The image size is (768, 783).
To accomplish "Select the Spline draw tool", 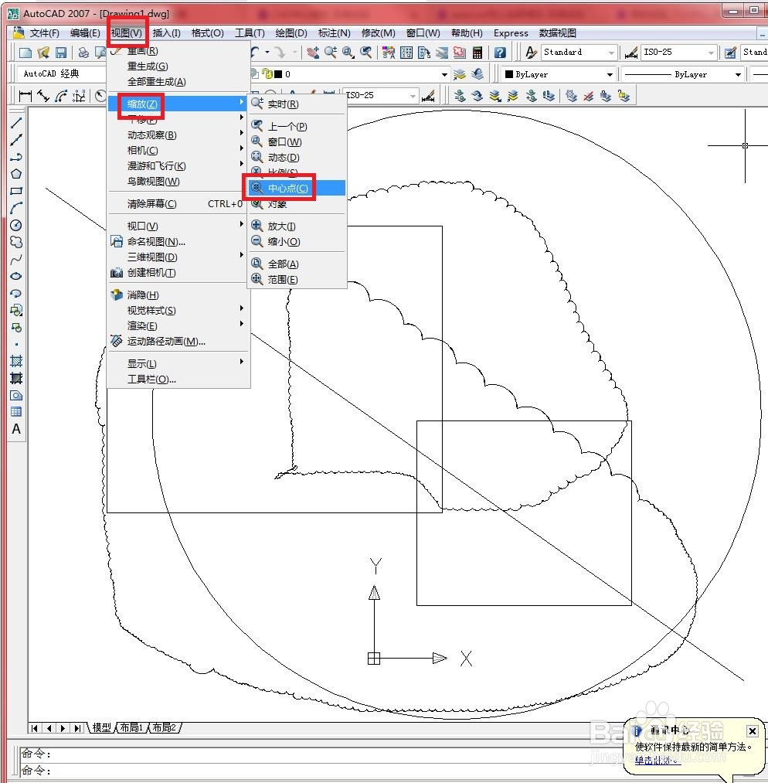I will [x=16, y=259].
